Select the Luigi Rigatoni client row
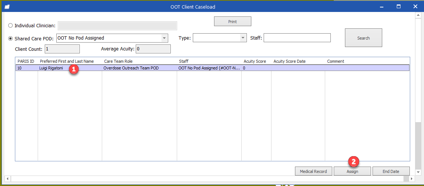The width and height of the screenshot is (424, 186). click(x=51, y=68)
